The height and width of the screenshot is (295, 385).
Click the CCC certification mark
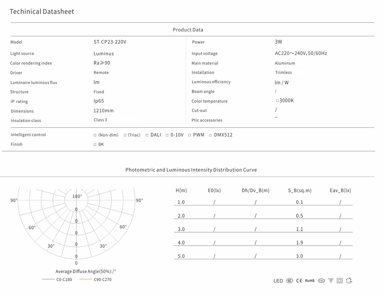[289, 281]
